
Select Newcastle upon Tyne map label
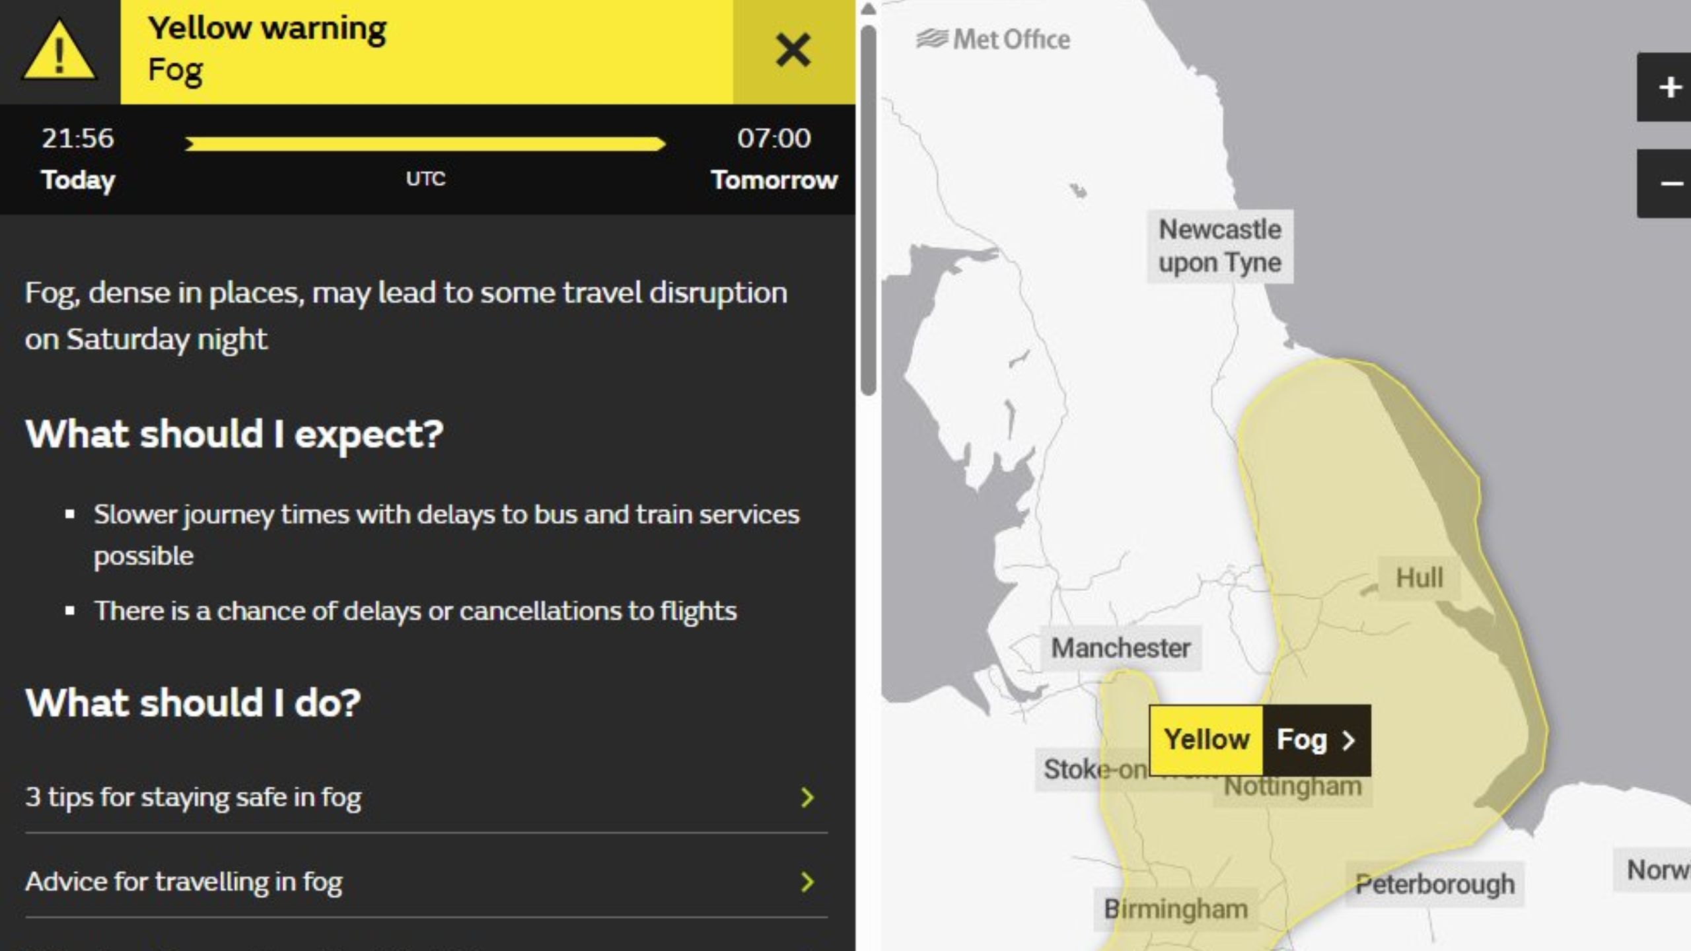[x=1219, y=246]
